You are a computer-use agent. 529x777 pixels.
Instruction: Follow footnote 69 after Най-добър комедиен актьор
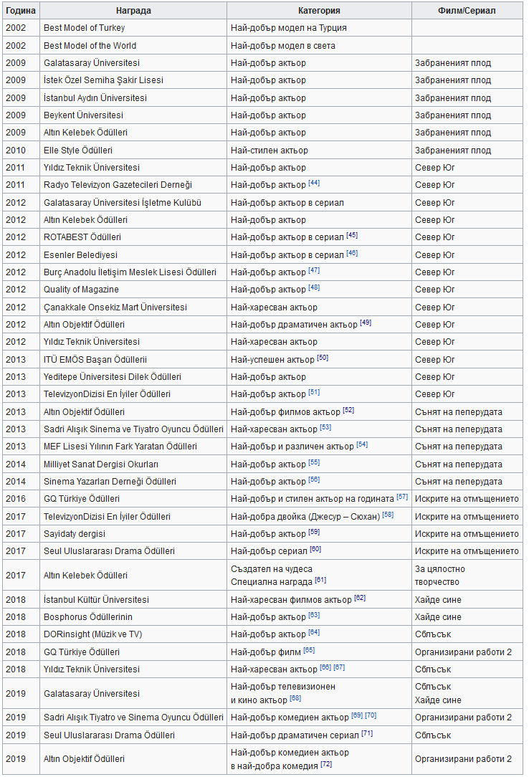click(357, 715)
